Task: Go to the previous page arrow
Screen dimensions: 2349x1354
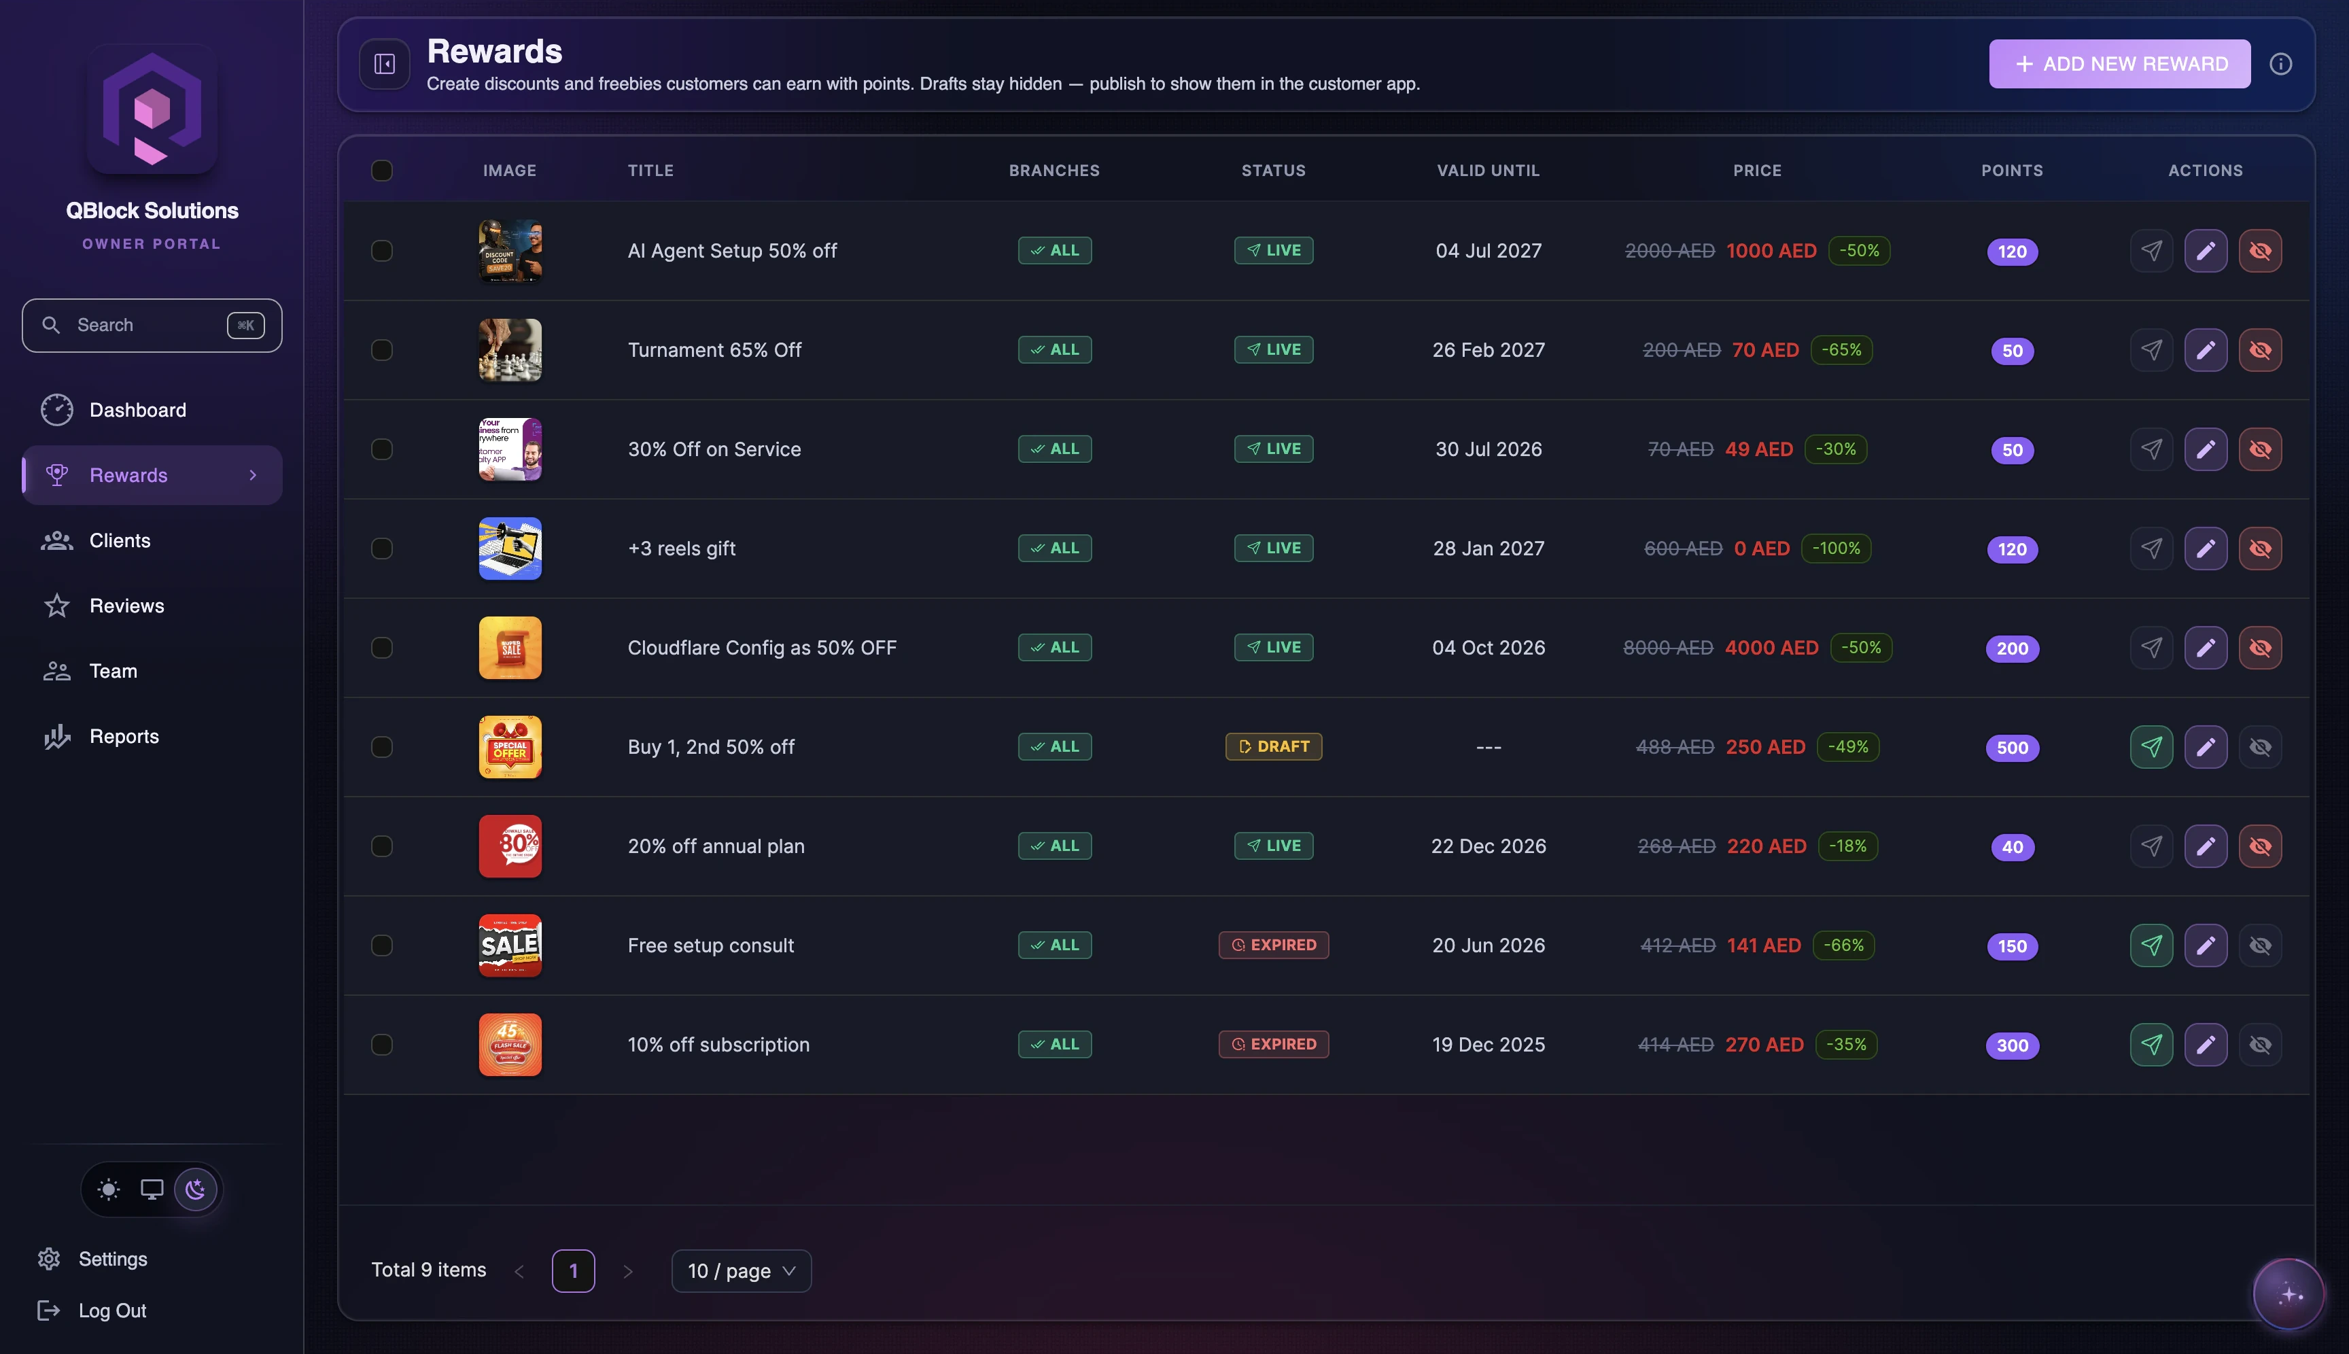Action: point(519,1271)
